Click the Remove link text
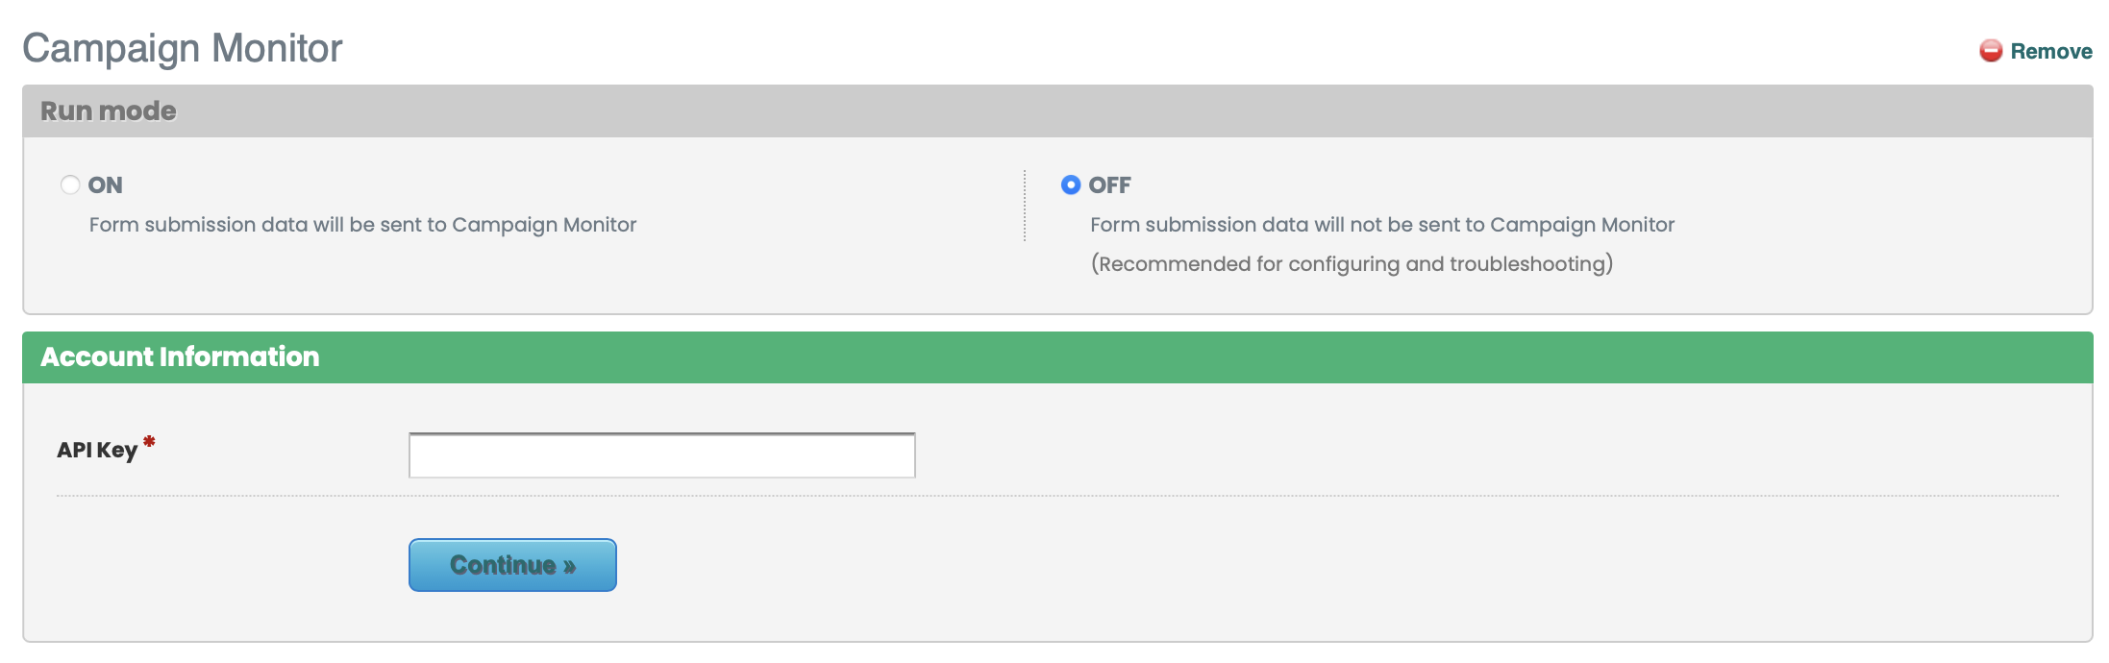The width and height of the screenshot is (2109, 663). [x=2050, y=52]
